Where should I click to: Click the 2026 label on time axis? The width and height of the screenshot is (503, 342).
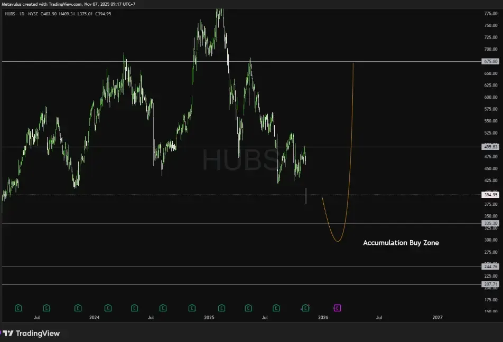click(x=323, y=317)
